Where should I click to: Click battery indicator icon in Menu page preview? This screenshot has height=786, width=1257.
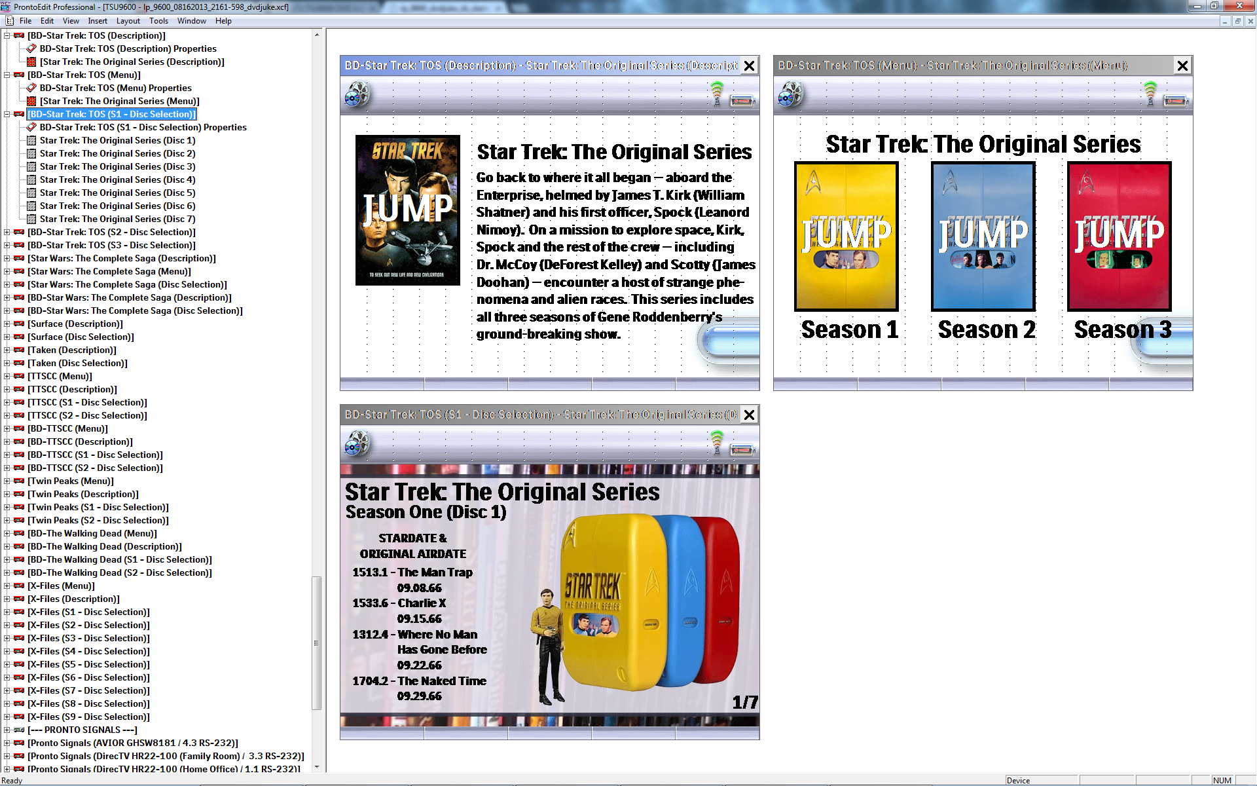(1176, 100)
